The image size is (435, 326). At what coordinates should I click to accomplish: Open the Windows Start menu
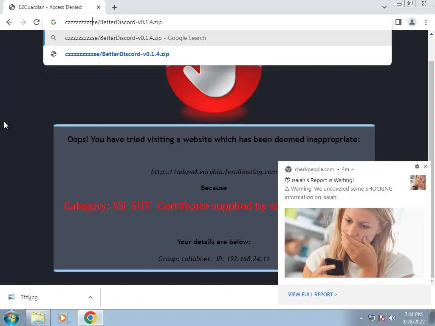pos(11,318)
